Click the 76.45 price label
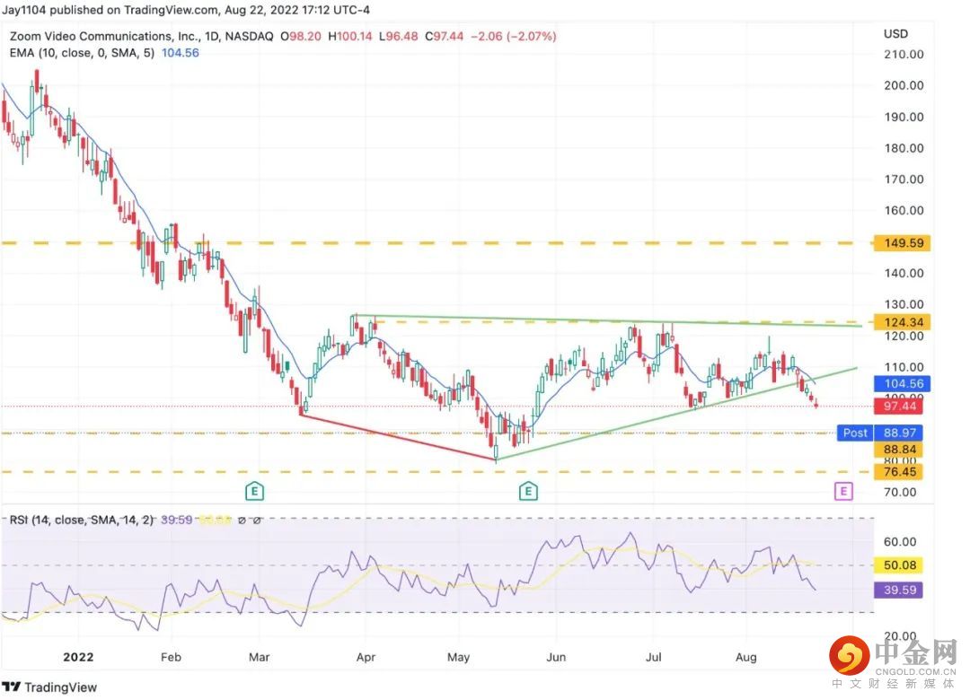This screenshot has height=700, width=970. tap(899, 472)
